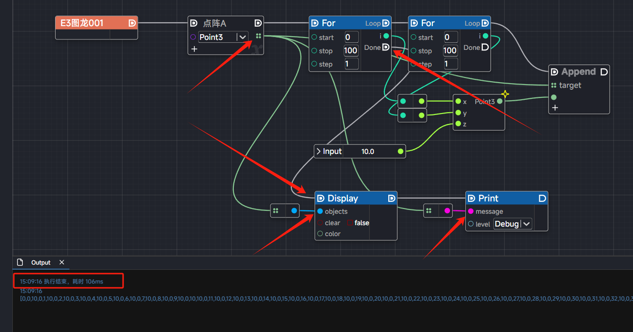This screenshot has height=332, width=633.
Task: Close the Output tab
Action: (x=62, y=263)
